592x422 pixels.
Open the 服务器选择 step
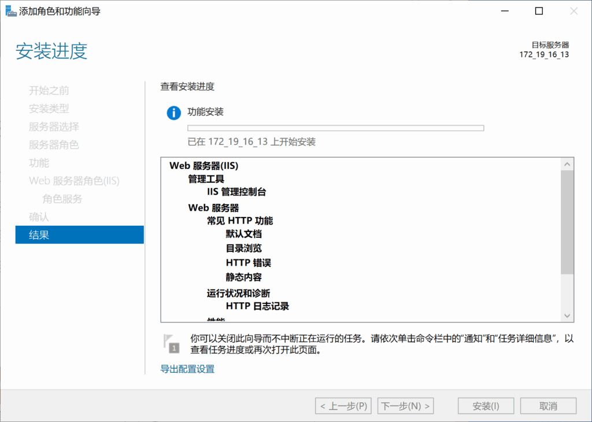52,127
